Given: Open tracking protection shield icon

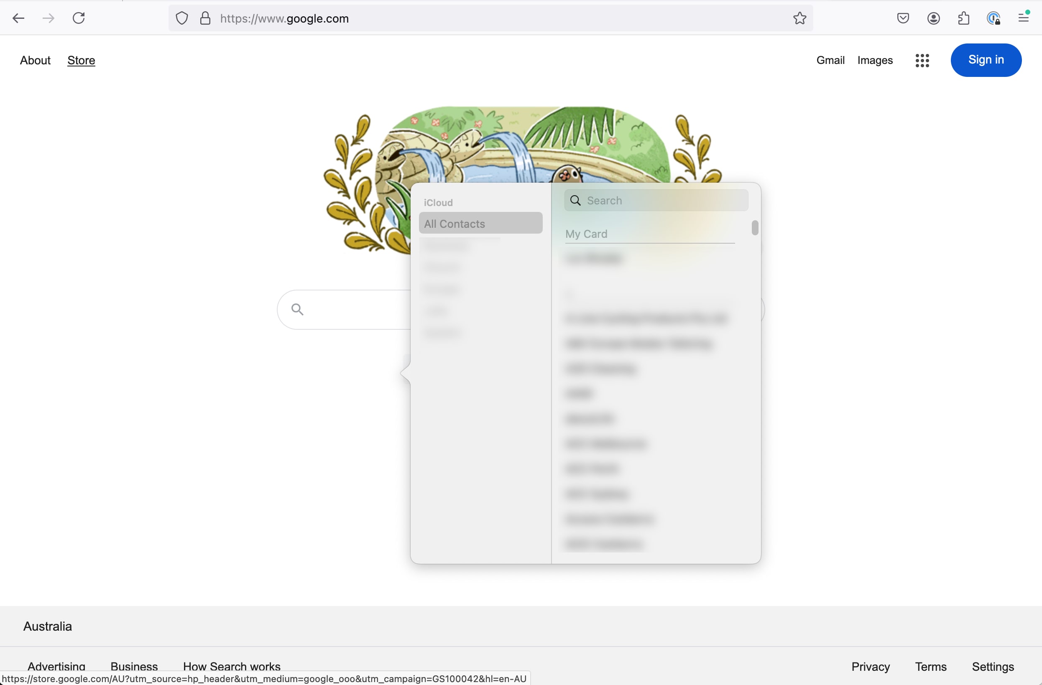Looking at the screenshot, I should point(182,18).
